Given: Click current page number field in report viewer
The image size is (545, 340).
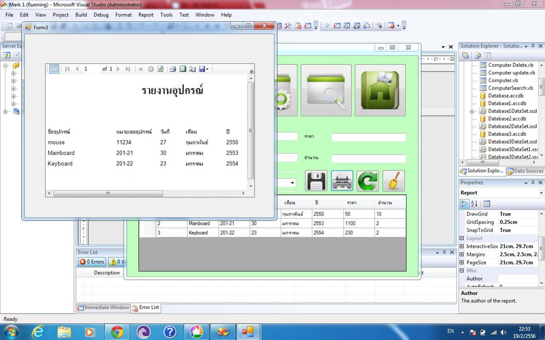Looking at the screenshot, I should 91,69.
